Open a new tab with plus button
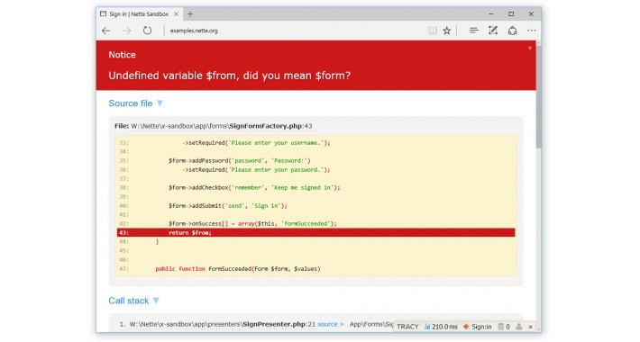The height and width of the screenshot is (342, 640). [190, 13]
